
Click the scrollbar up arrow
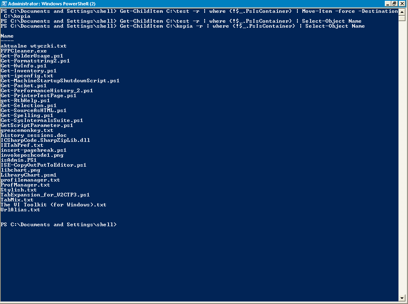pos(402,12)
